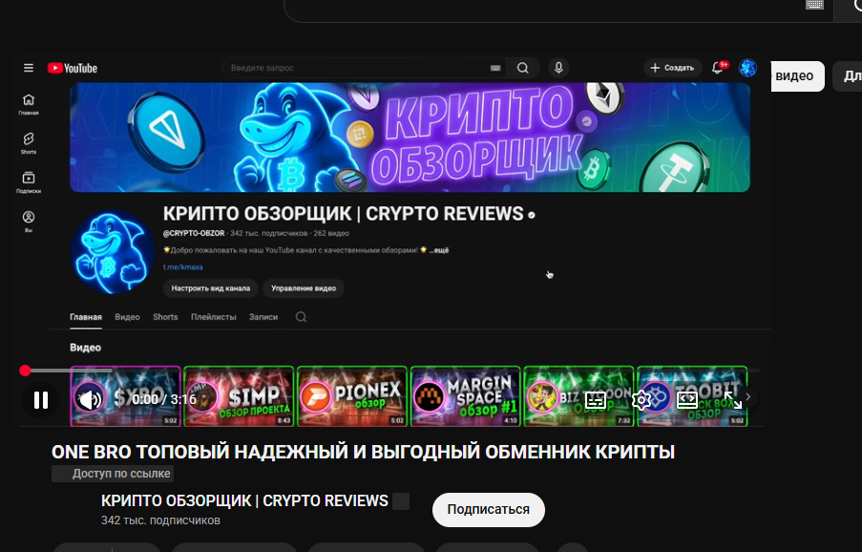
Task: Open the PIONEX обзор video thumbnail
Action: (x=352, y=395)
